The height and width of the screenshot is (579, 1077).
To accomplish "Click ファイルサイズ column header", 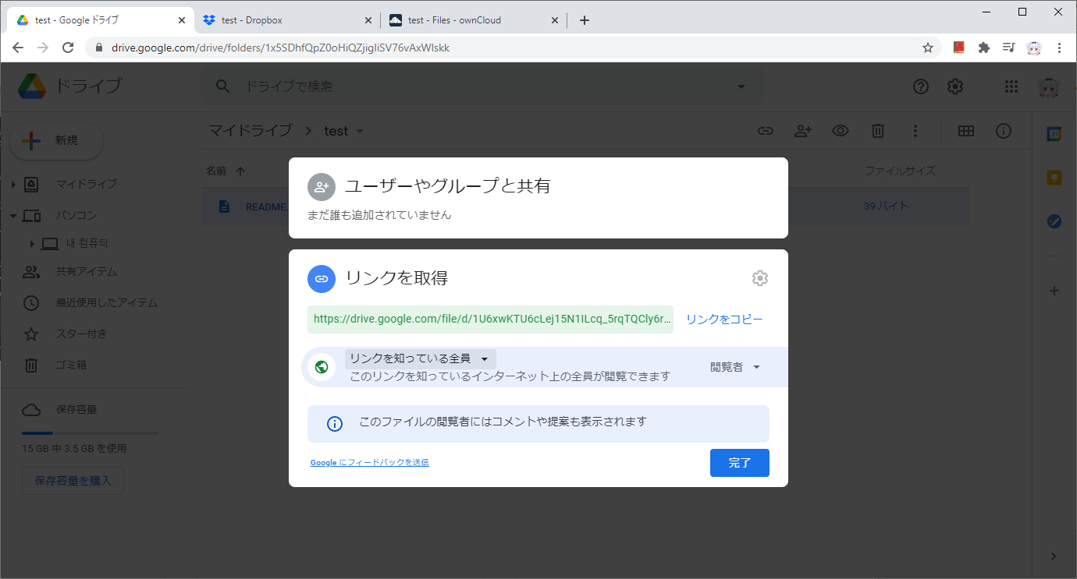I will pos(900,171).
